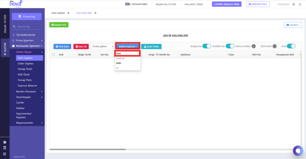Open the user profile icon
Image resolution: width=306 pixels, height=159 pixels.
300,4
